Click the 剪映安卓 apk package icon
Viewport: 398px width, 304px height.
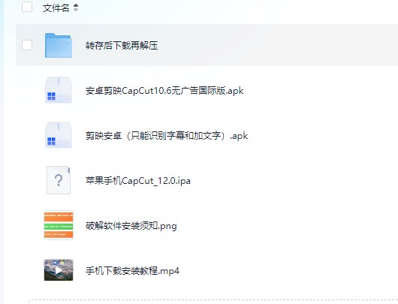pos(59,135)
